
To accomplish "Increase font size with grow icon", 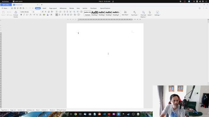I will [x=43, y=12].
